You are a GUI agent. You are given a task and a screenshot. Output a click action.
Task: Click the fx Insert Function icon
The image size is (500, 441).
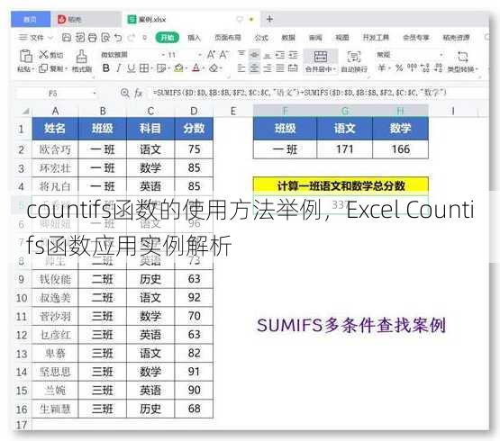139,93
